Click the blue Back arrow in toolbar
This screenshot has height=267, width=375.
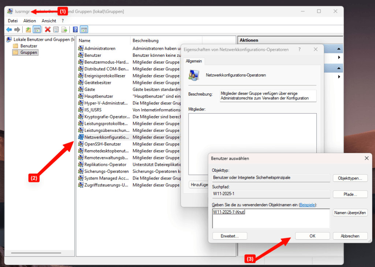pyautogui.click(x=9, y=30)
